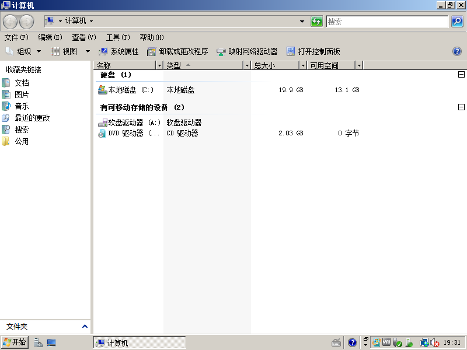Click the show desktop quick launch icon

tap(51, 343)
